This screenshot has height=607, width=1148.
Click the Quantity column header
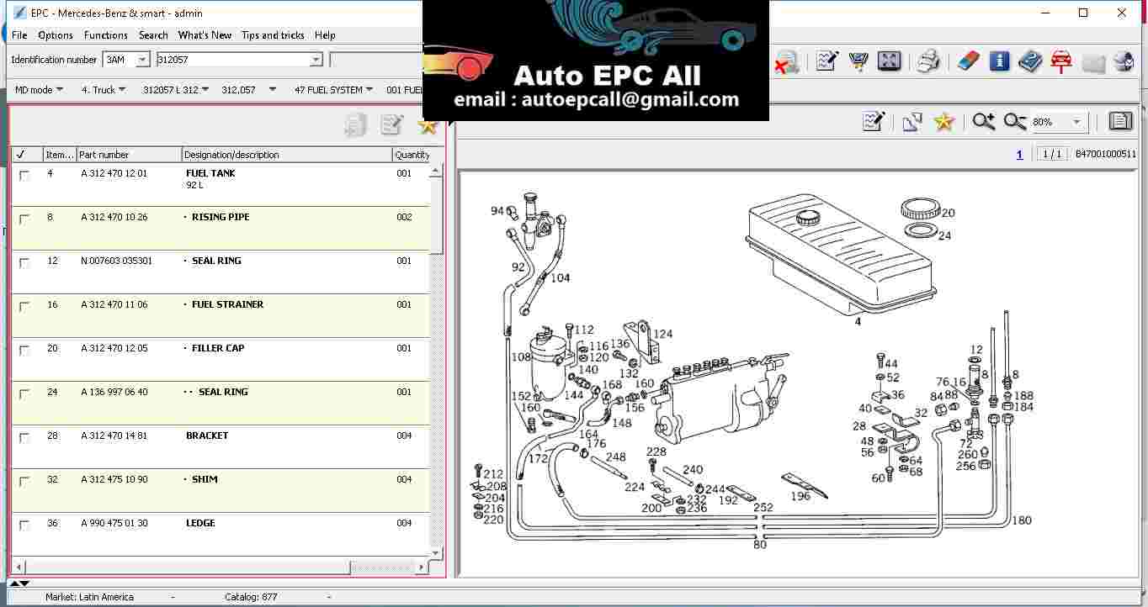coord(412,155)
